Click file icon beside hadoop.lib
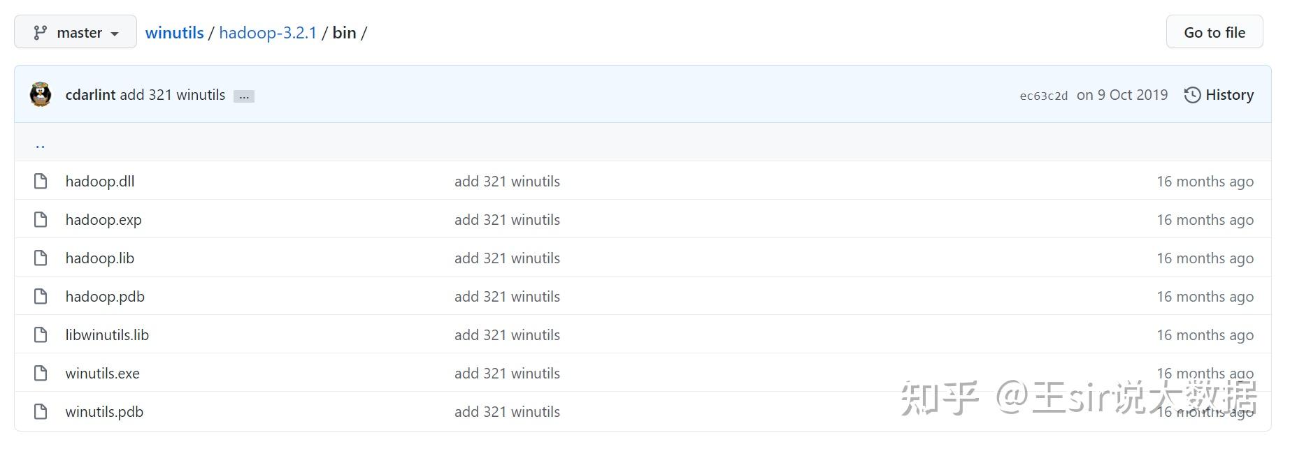This screenshot has height=449, width=1290. (x=41, y=258)
